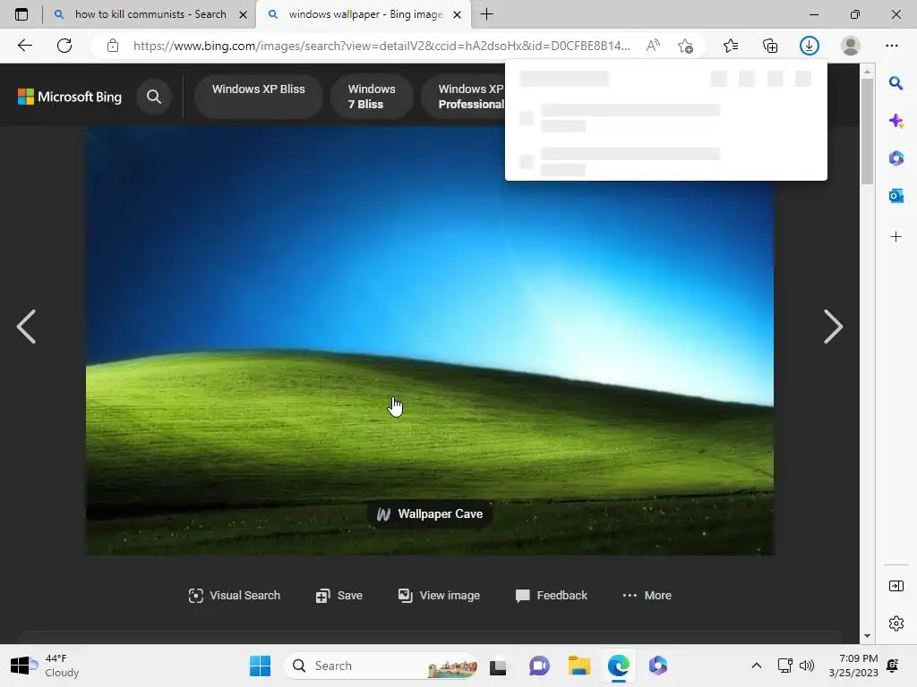Image resolution: width=917 pixels, height=687 pixels.
Task: Close the how to kill communists tab
Action: click(x=244, y=14)
